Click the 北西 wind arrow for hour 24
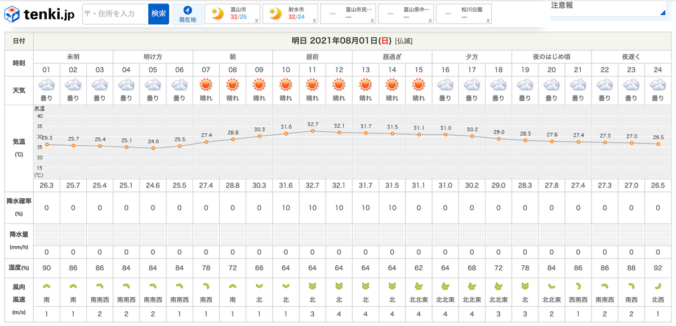 pyautogui.click(x=657, y=286)
